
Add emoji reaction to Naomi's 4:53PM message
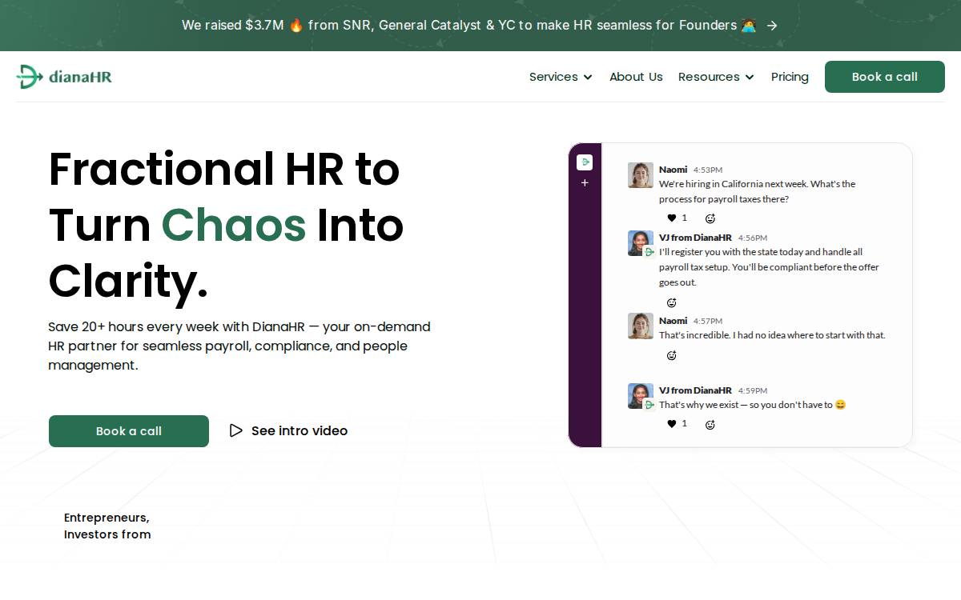click(710, 218)
